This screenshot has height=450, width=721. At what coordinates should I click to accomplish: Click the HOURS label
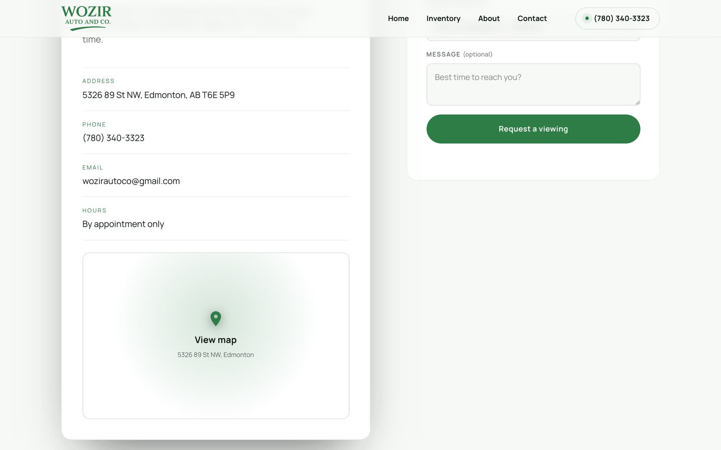point(95,211)
